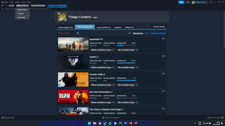The image size is (225, 126).
Task: Switch to the 'Recém-jogados' tab
Action: (x=65, y=27)
